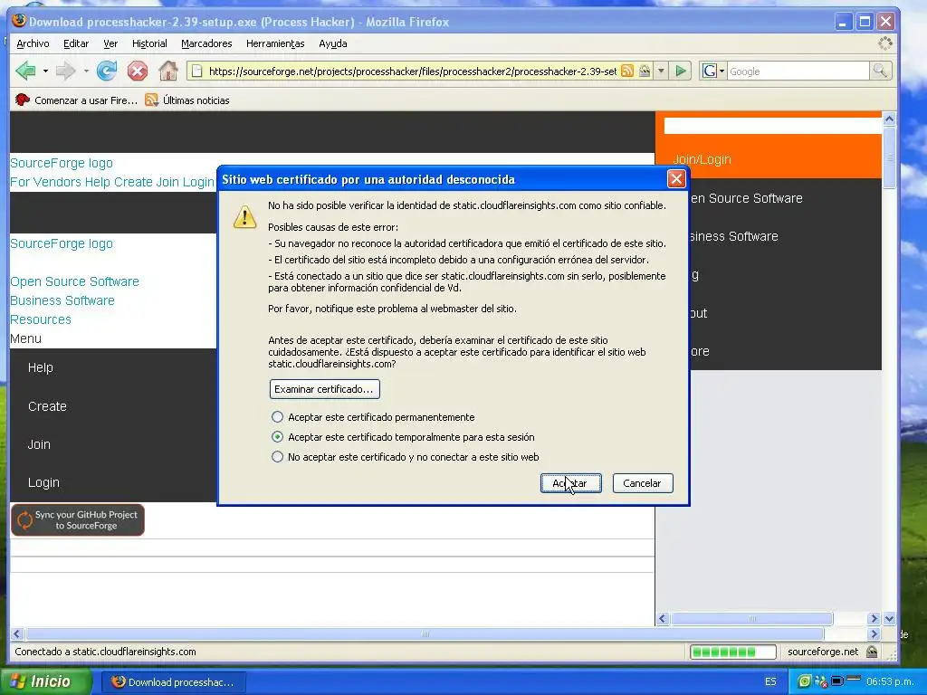
Task: Click the Windows Inicio start button
Action: (45, 681)
